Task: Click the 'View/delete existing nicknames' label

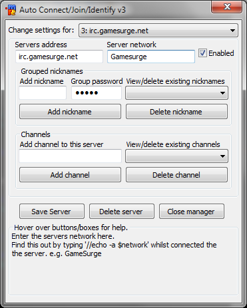Action: (175, 81)
